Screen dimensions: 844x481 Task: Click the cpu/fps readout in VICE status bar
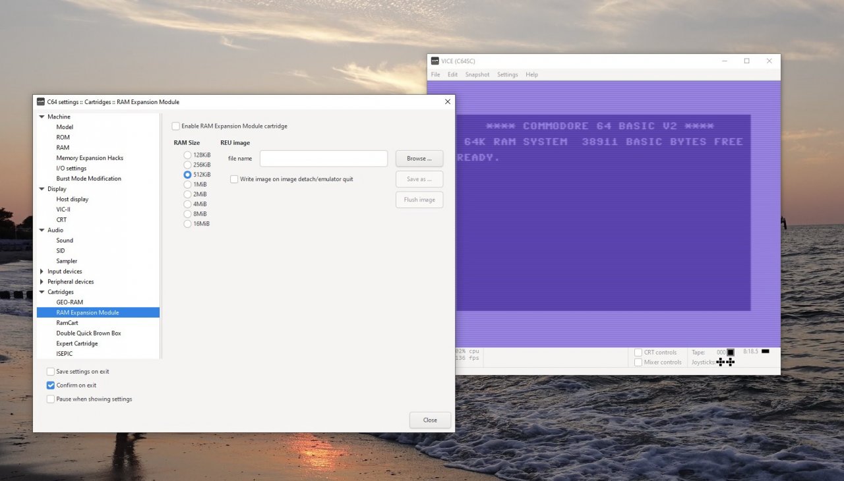(x=467, y=355)
